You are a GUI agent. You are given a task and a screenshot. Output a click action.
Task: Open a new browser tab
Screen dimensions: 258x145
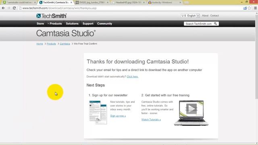(x=186, y=2)
